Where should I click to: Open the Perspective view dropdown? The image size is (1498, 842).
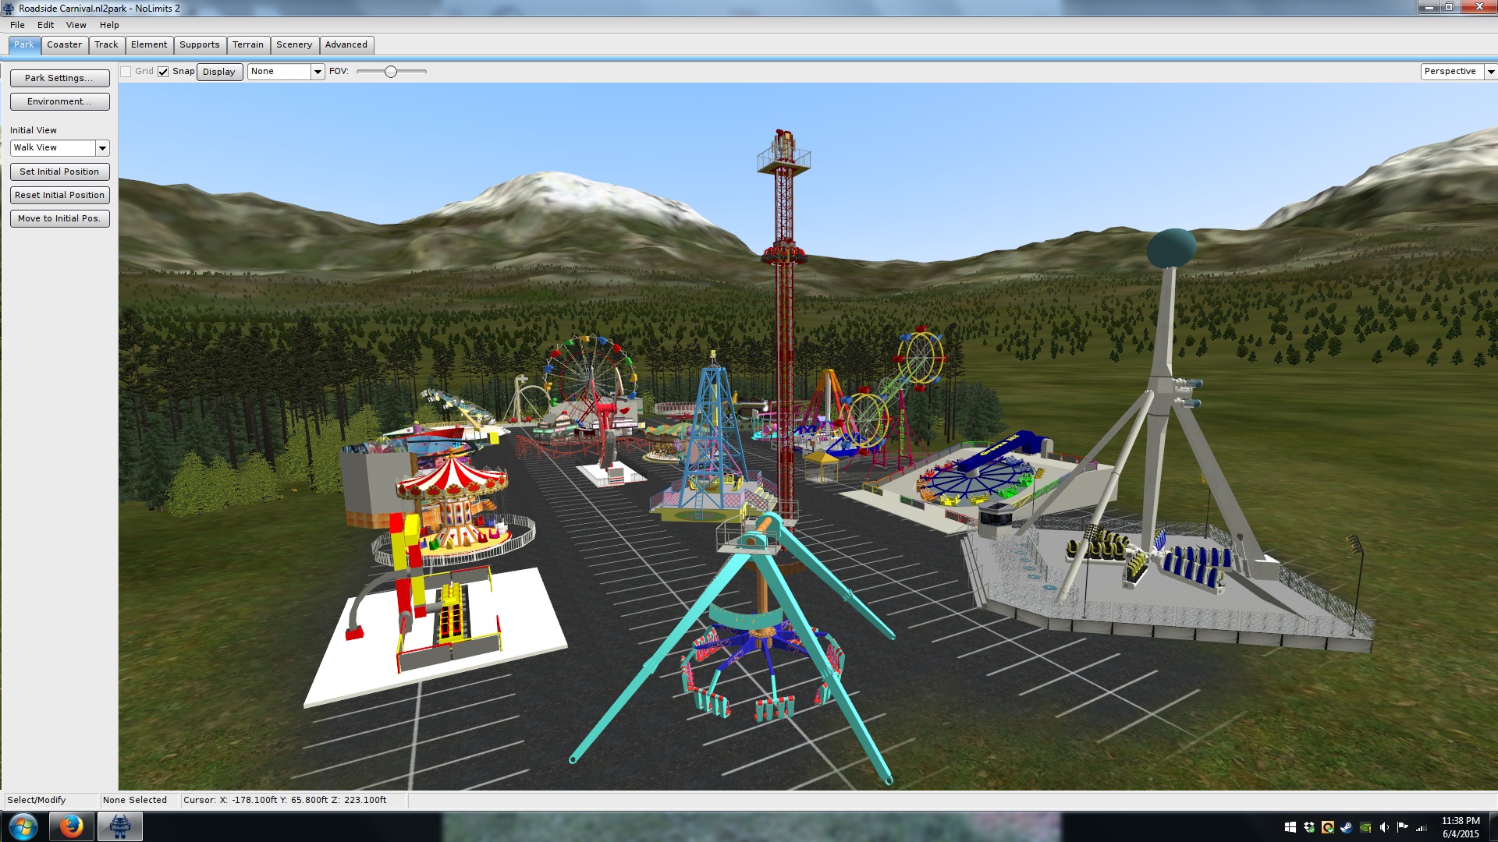[x=1489, y=72]
